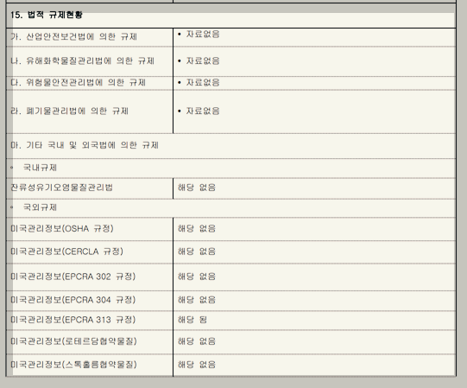Screen dimensions: 467x388
Task: Click the '국외규제' subheading
Action: pyautogui.click(x=40, y=207)
